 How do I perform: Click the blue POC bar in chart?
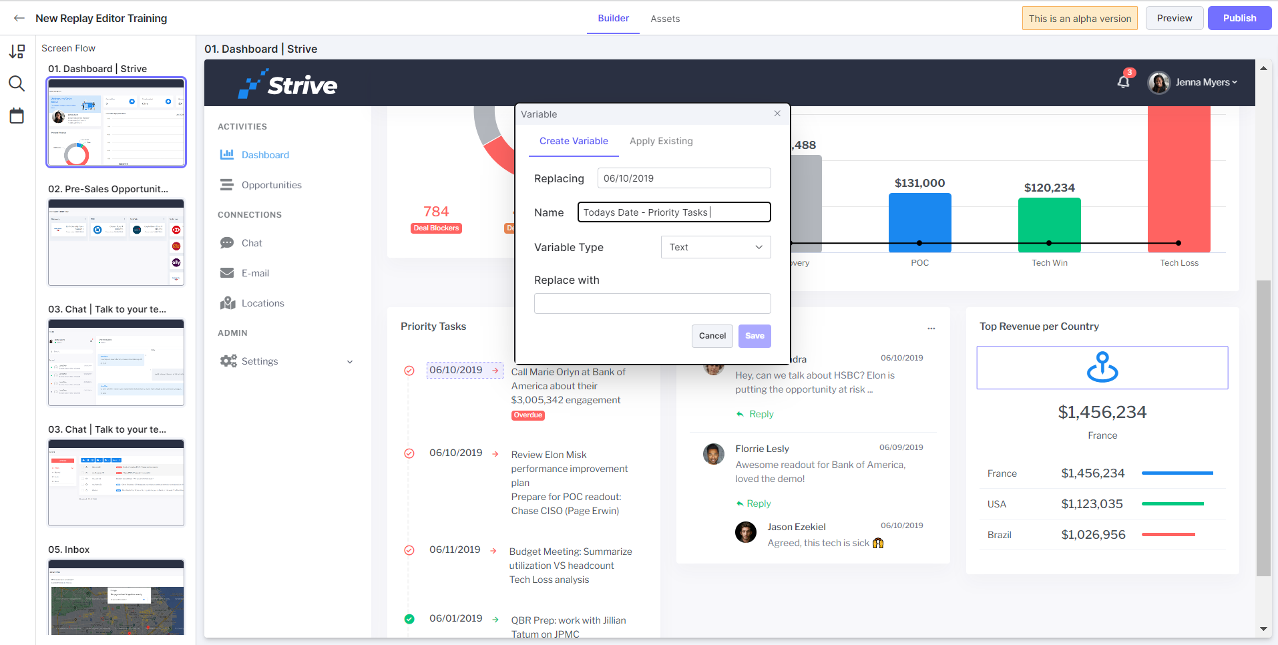[x=919, y=222]
